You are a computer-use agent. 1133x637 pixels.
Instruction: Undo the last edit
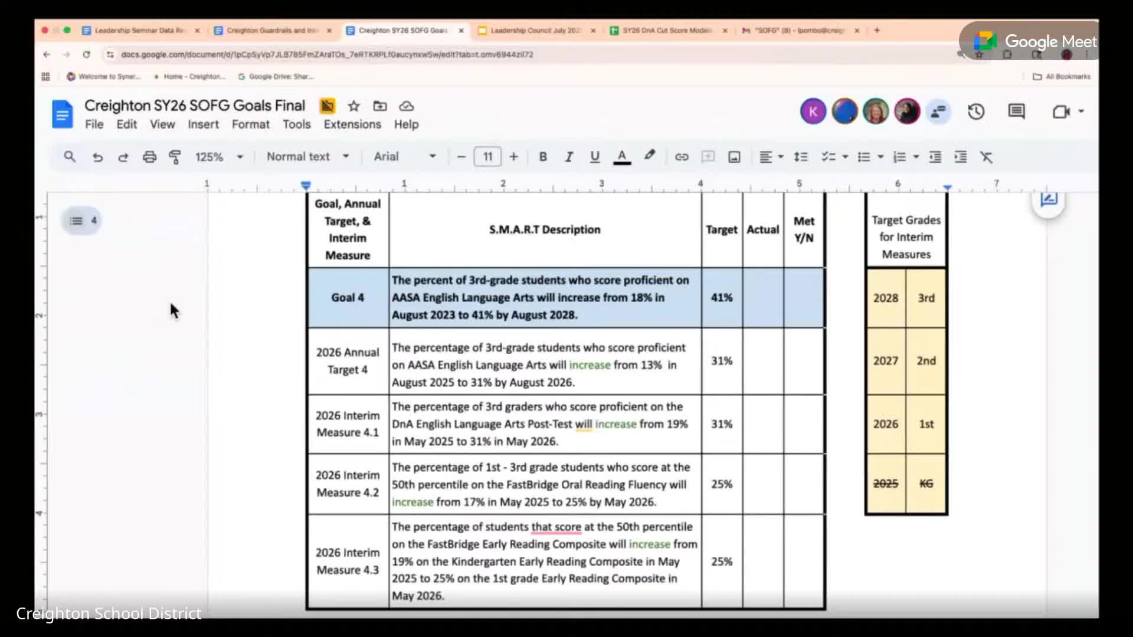(x=97, y=157)
